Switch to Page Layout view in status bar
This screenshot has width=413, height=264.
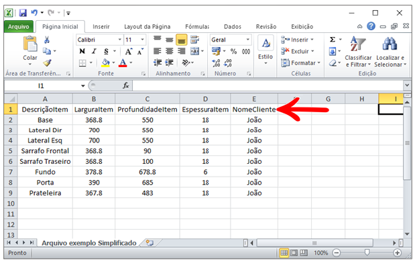[x=294, y=253]
